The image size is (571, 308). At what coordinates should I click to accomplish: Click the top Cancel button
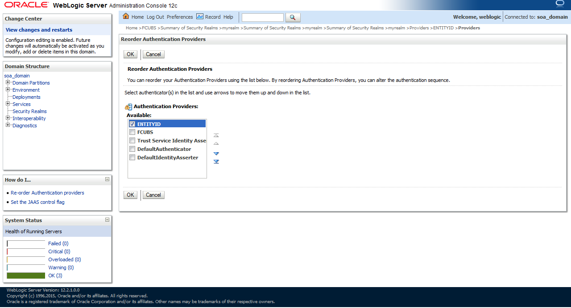click(x=153, y=54)
